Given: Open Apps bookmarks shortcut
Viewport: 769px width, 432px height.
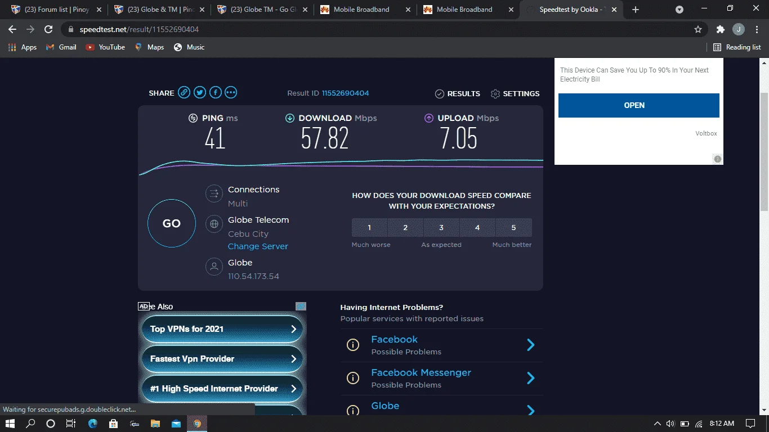Looking at the screenshot, I should (23, 47).
